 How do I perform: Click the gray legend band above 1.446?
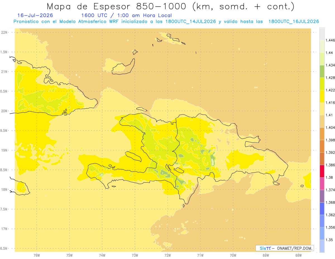click(322, 34)
